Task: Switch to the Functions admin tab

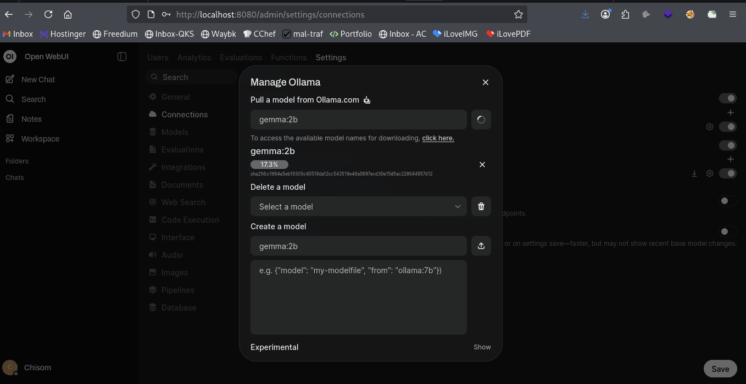Action: point(288,58)
